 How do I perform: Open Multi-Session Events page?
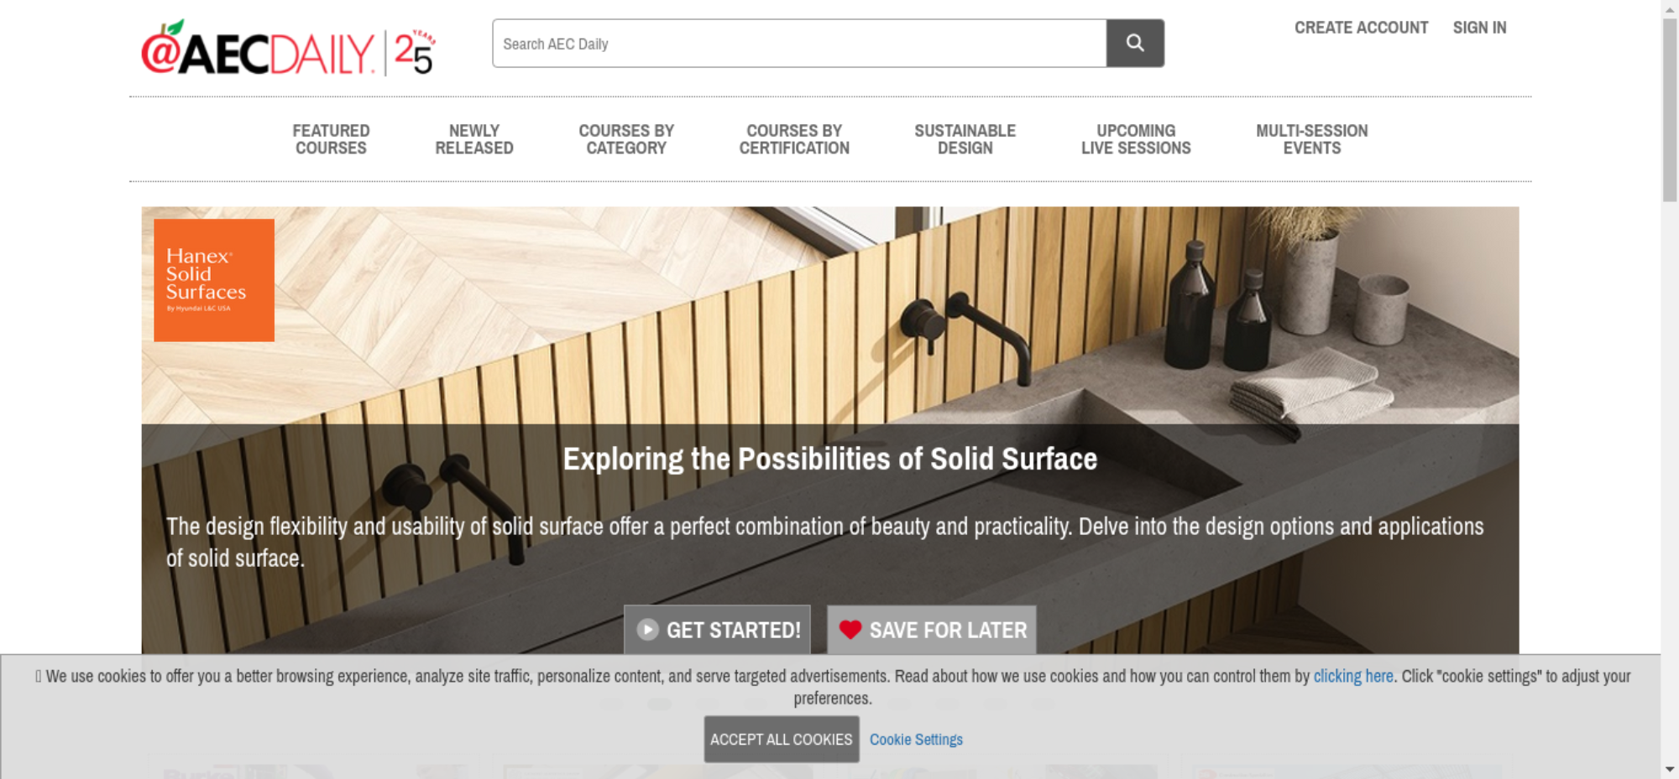1311,139
